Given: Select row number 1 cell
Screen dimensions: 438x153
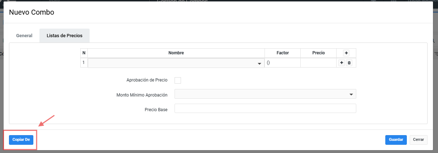Looking at the screenshot, I should (84, 63).
